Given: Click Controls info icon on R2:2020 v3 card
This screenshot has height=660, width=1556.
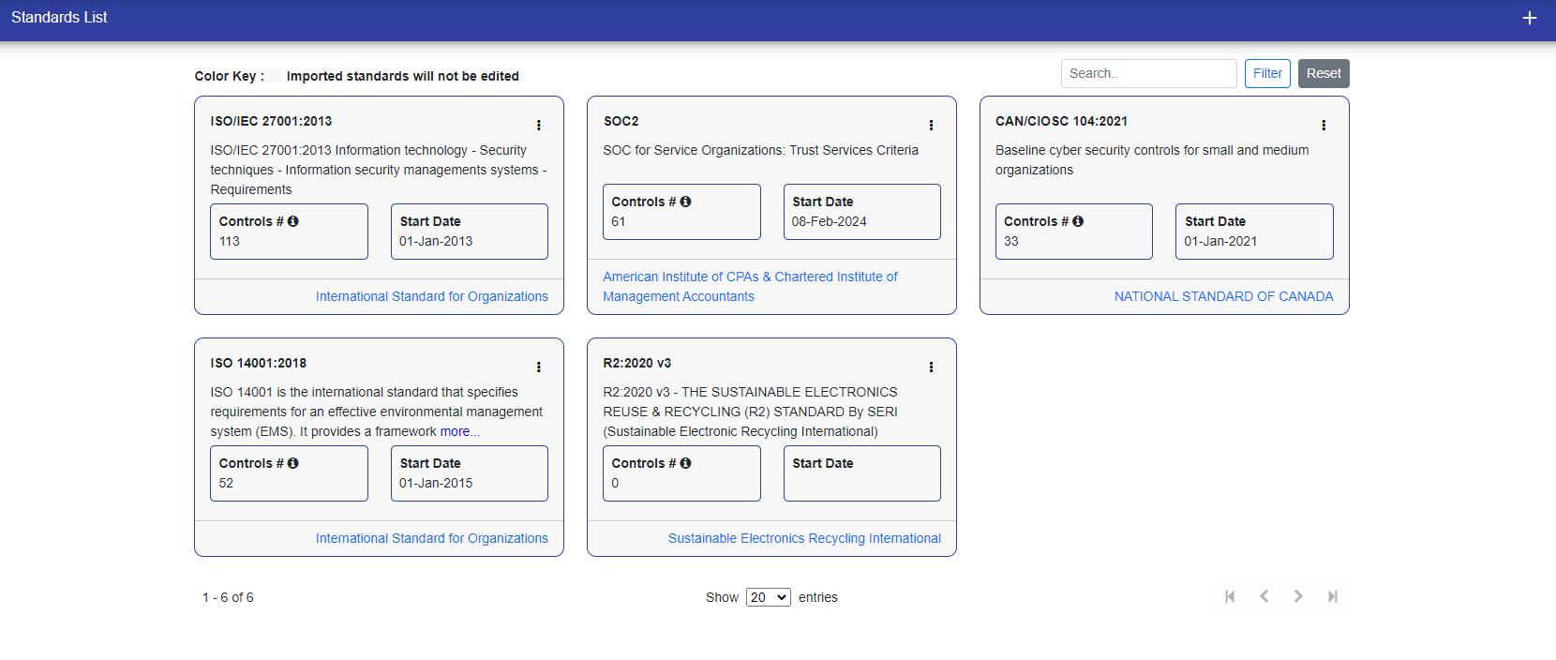Looking at the screenshot, I should 685,463.
